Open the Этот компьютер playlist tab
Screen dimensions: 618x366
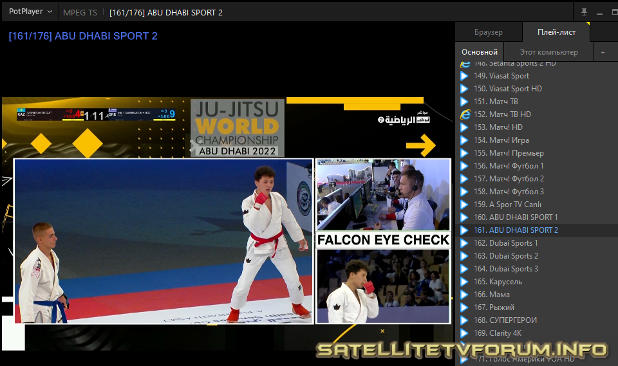548,51
